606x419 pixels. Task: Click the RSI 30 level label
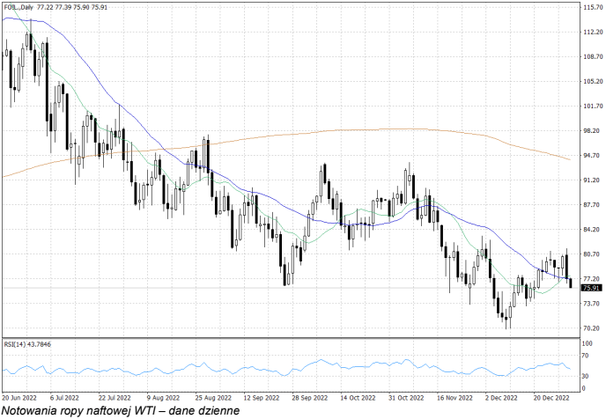(x=587, y=376)
